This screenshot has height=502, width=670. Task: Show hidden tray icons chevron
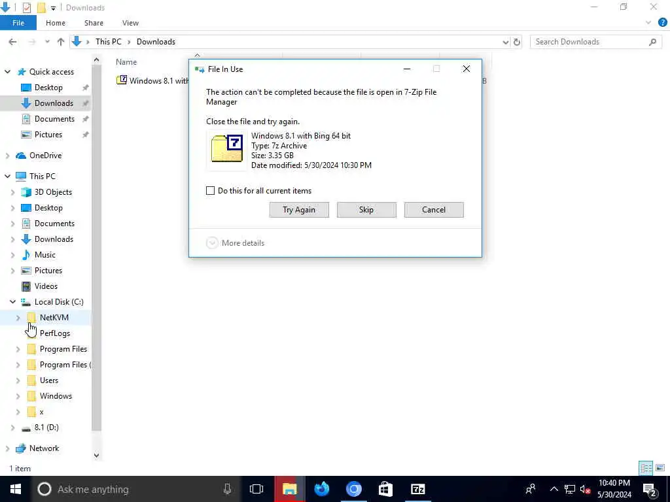pos(554,489)
